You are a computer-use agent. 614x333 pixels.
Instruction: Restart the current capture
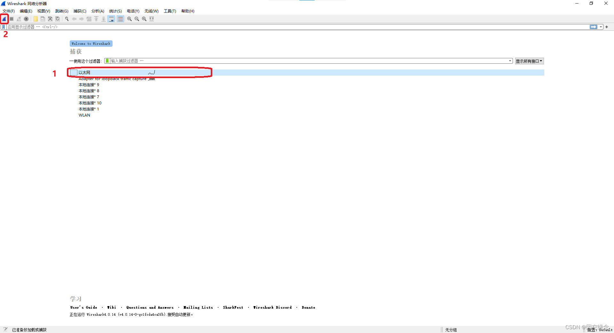pos(19,19)
